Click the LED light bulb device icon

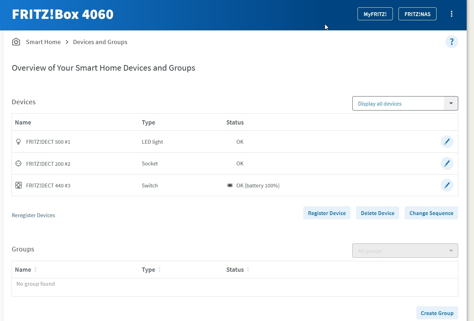[x=19, y=142]
